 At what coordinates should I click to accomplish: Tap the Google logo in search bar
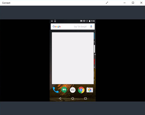pyautogui.click(x=57, y=26)
